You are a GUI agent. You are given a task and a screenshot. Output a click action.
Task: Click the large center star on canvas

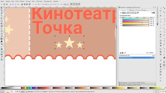[69, 43]
